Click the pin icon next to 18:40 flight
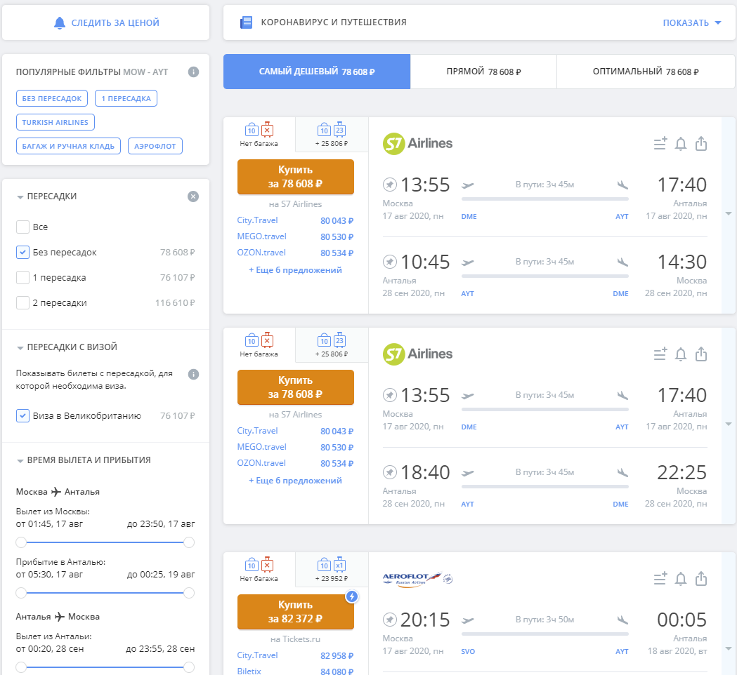Viewport: 737px width, 675px height. [x=390, y=472]
